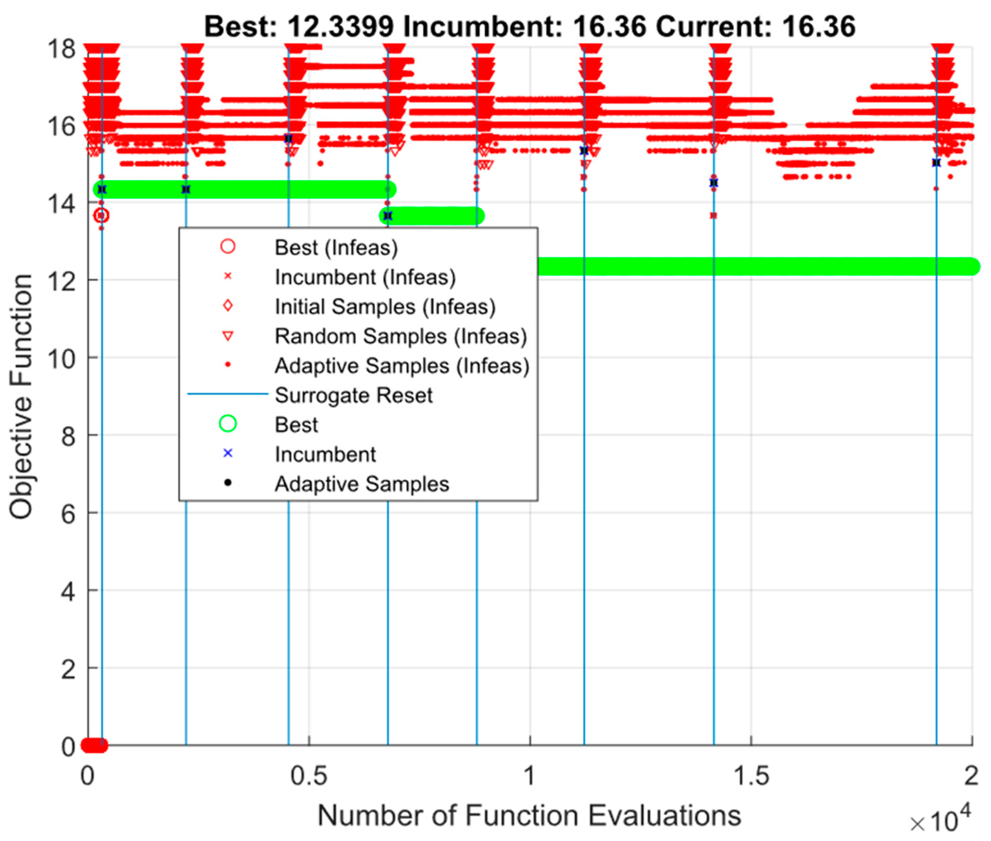The height and width of the screenshot is (841, 991).
Task: Click the blue Incumbent x legend icon
Action: pyautogui.click(x=228, y=453)
